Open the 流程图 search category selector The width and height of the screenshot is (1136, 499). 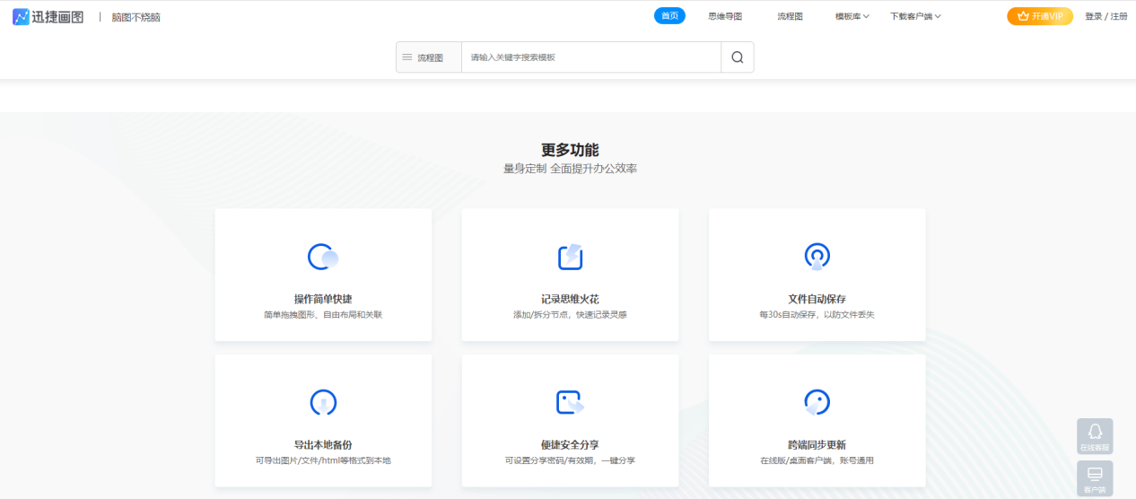429,57
